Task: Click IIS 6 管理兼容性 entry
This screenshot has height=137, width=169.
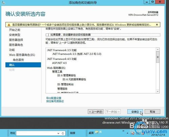Action: coord(67,75)
